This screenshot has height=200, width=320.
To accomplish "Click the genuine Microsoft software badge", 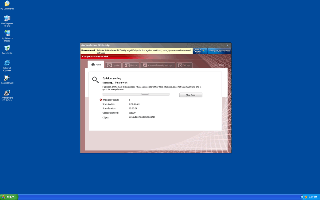I will click(200, 51).
